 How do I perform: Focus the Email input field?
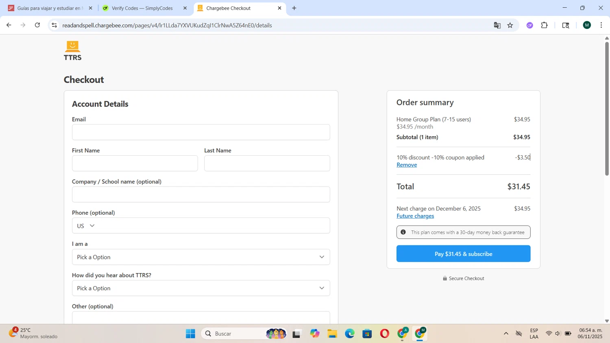(x=201, y=132)
